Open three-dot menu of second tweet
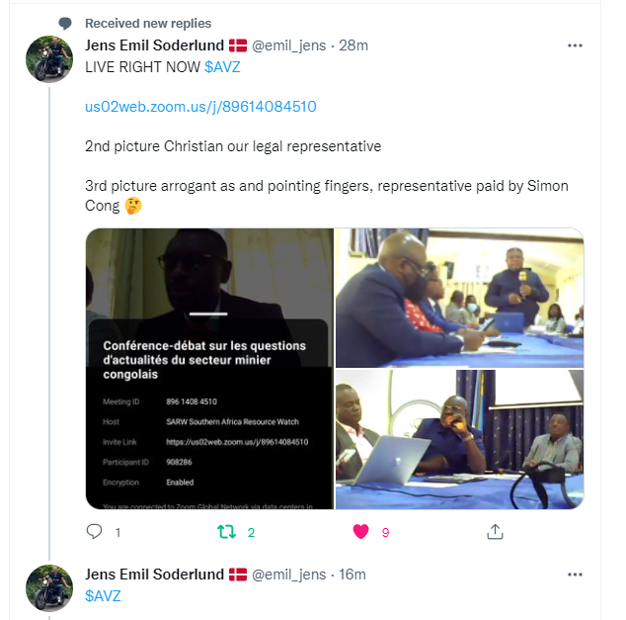The image size is (626, 620). 575,575
